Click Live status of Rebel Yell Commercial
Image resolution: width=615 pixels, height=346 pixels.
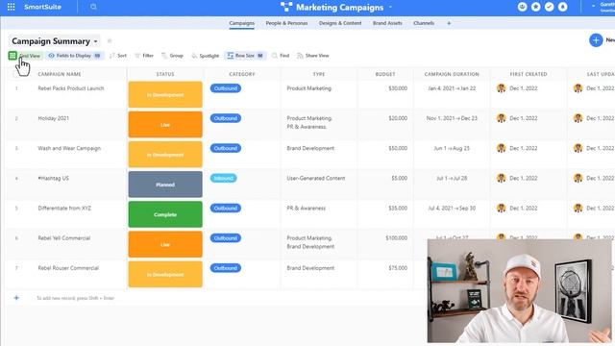pos(165,244)
